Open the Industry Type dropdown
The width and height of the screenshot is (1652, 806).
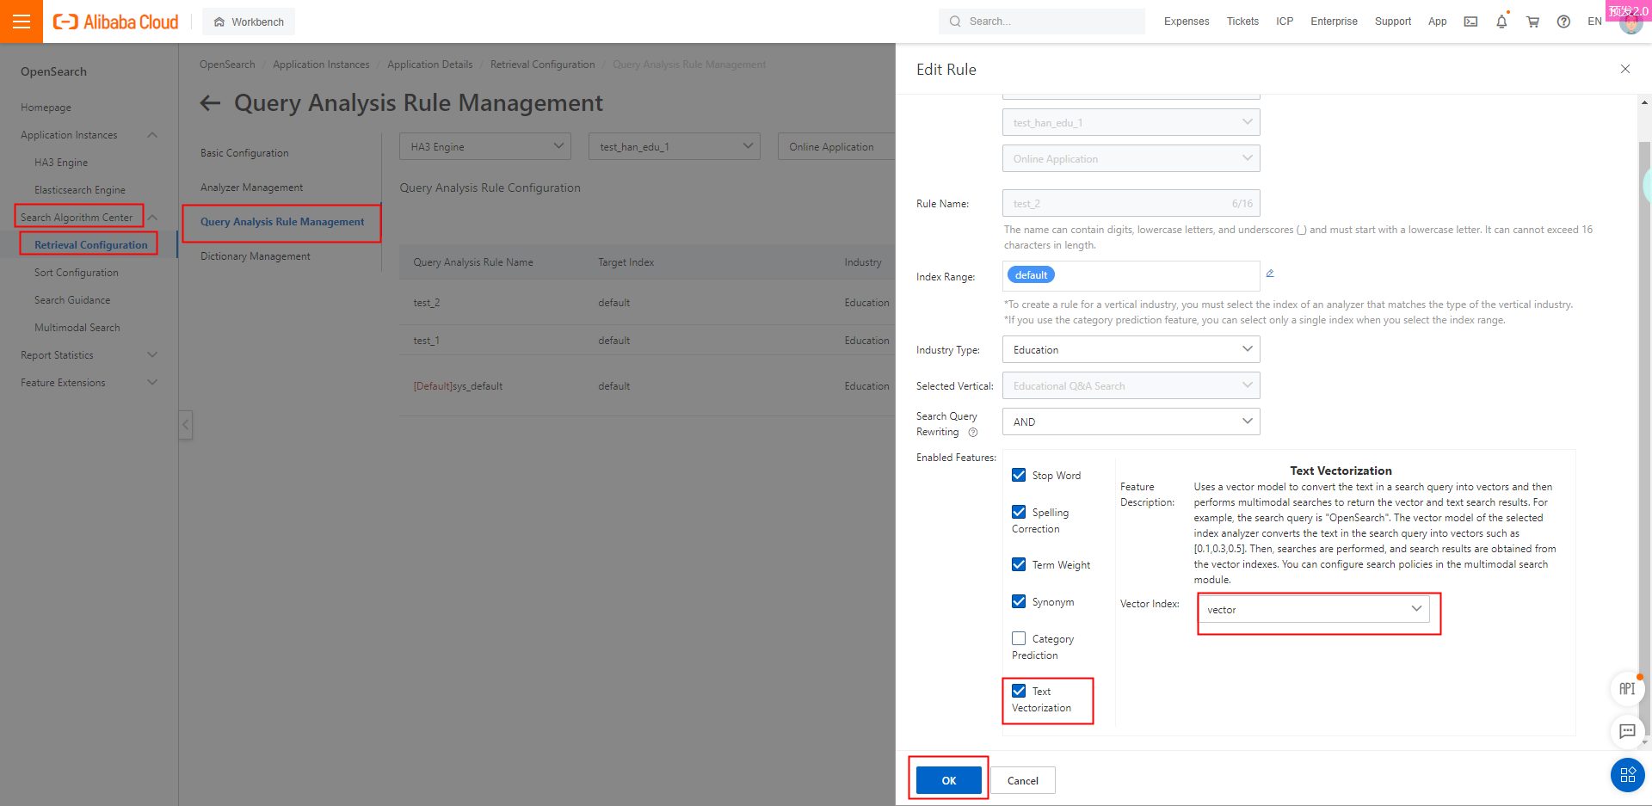tap(1131, 349)
